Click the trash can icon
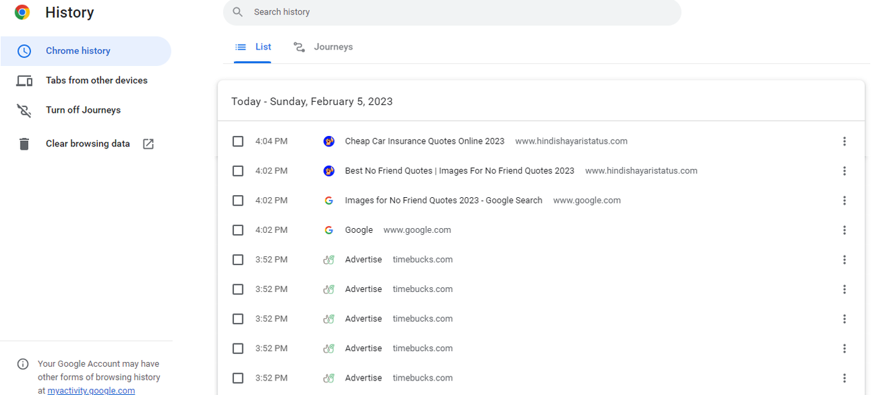Viewport: 881px width, 395px height. 24,144
